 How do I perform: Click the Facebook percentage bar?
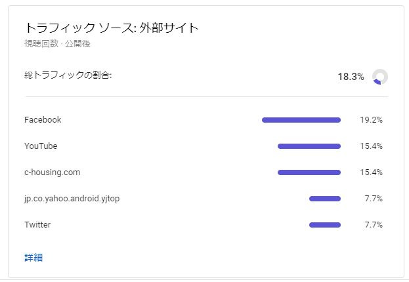click(301, 120)
